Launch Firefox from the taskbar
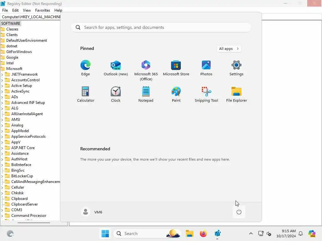322x241 pixels. [x=203, y=233]
